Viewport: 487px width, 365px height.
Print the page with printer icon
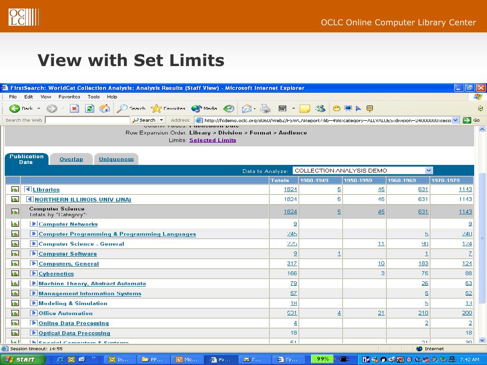tap(265, 108)
